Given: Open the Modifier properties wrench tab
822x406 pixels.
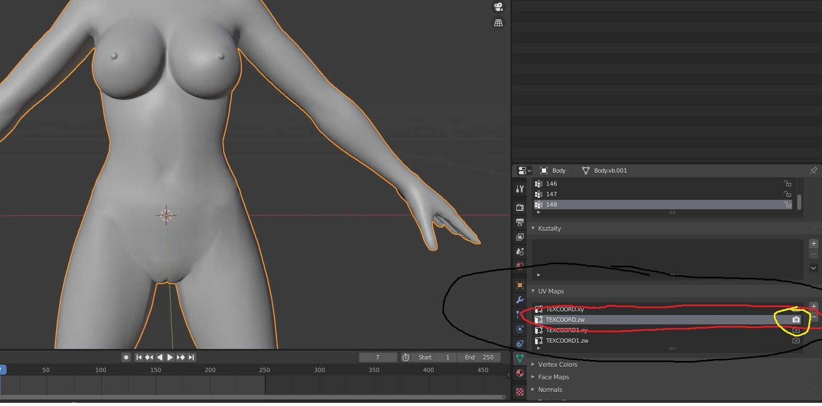Looking at the screenshot, I should [520, 300].
